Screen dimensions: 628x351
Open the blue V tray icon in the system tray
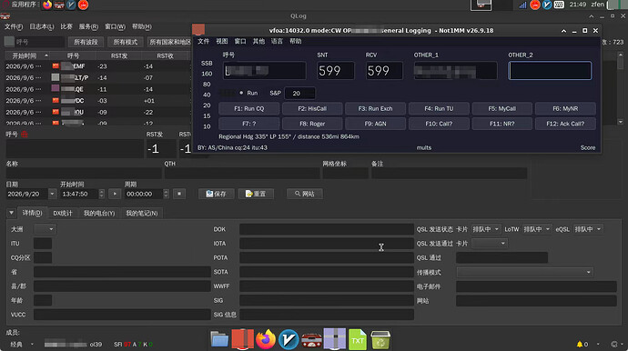pyautogui.click(x=547, y=5)
